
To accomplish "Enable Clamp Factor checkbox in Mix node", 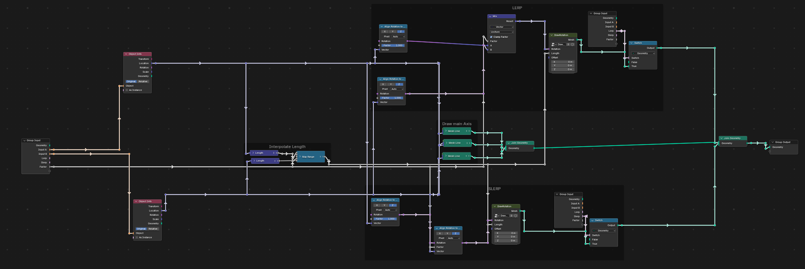I will [491, 37].
